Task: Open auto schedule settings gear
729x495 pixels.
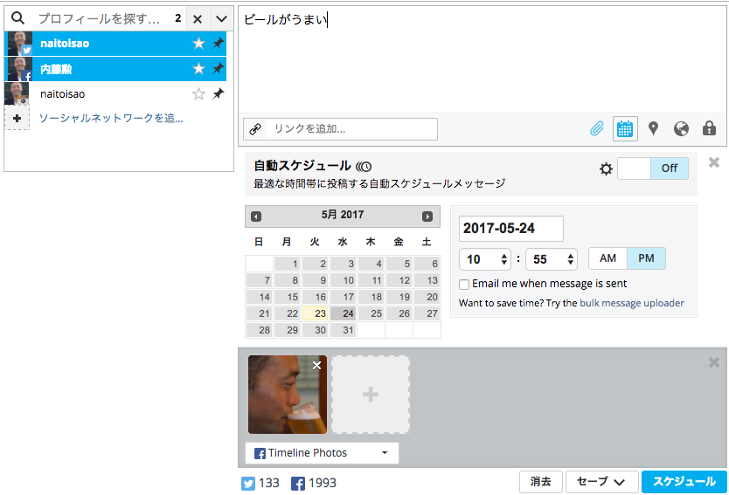Action: point(606,168)
